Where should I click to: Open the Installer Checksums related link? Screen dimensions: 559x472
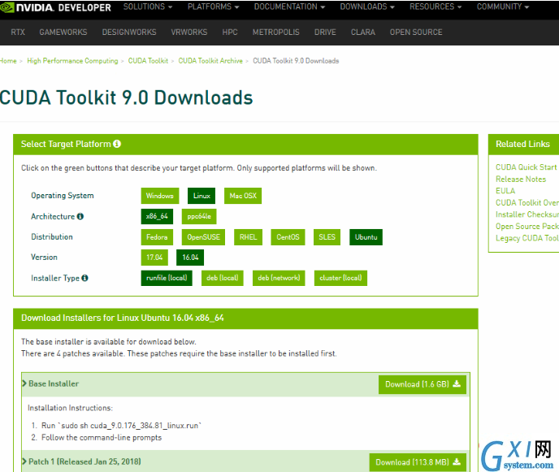click(x=527, y=214)
